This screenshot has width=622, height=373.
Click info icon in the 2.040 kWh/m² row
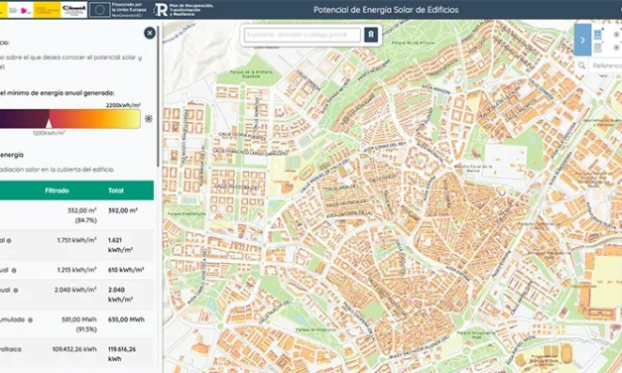click(x=16, y=291)
